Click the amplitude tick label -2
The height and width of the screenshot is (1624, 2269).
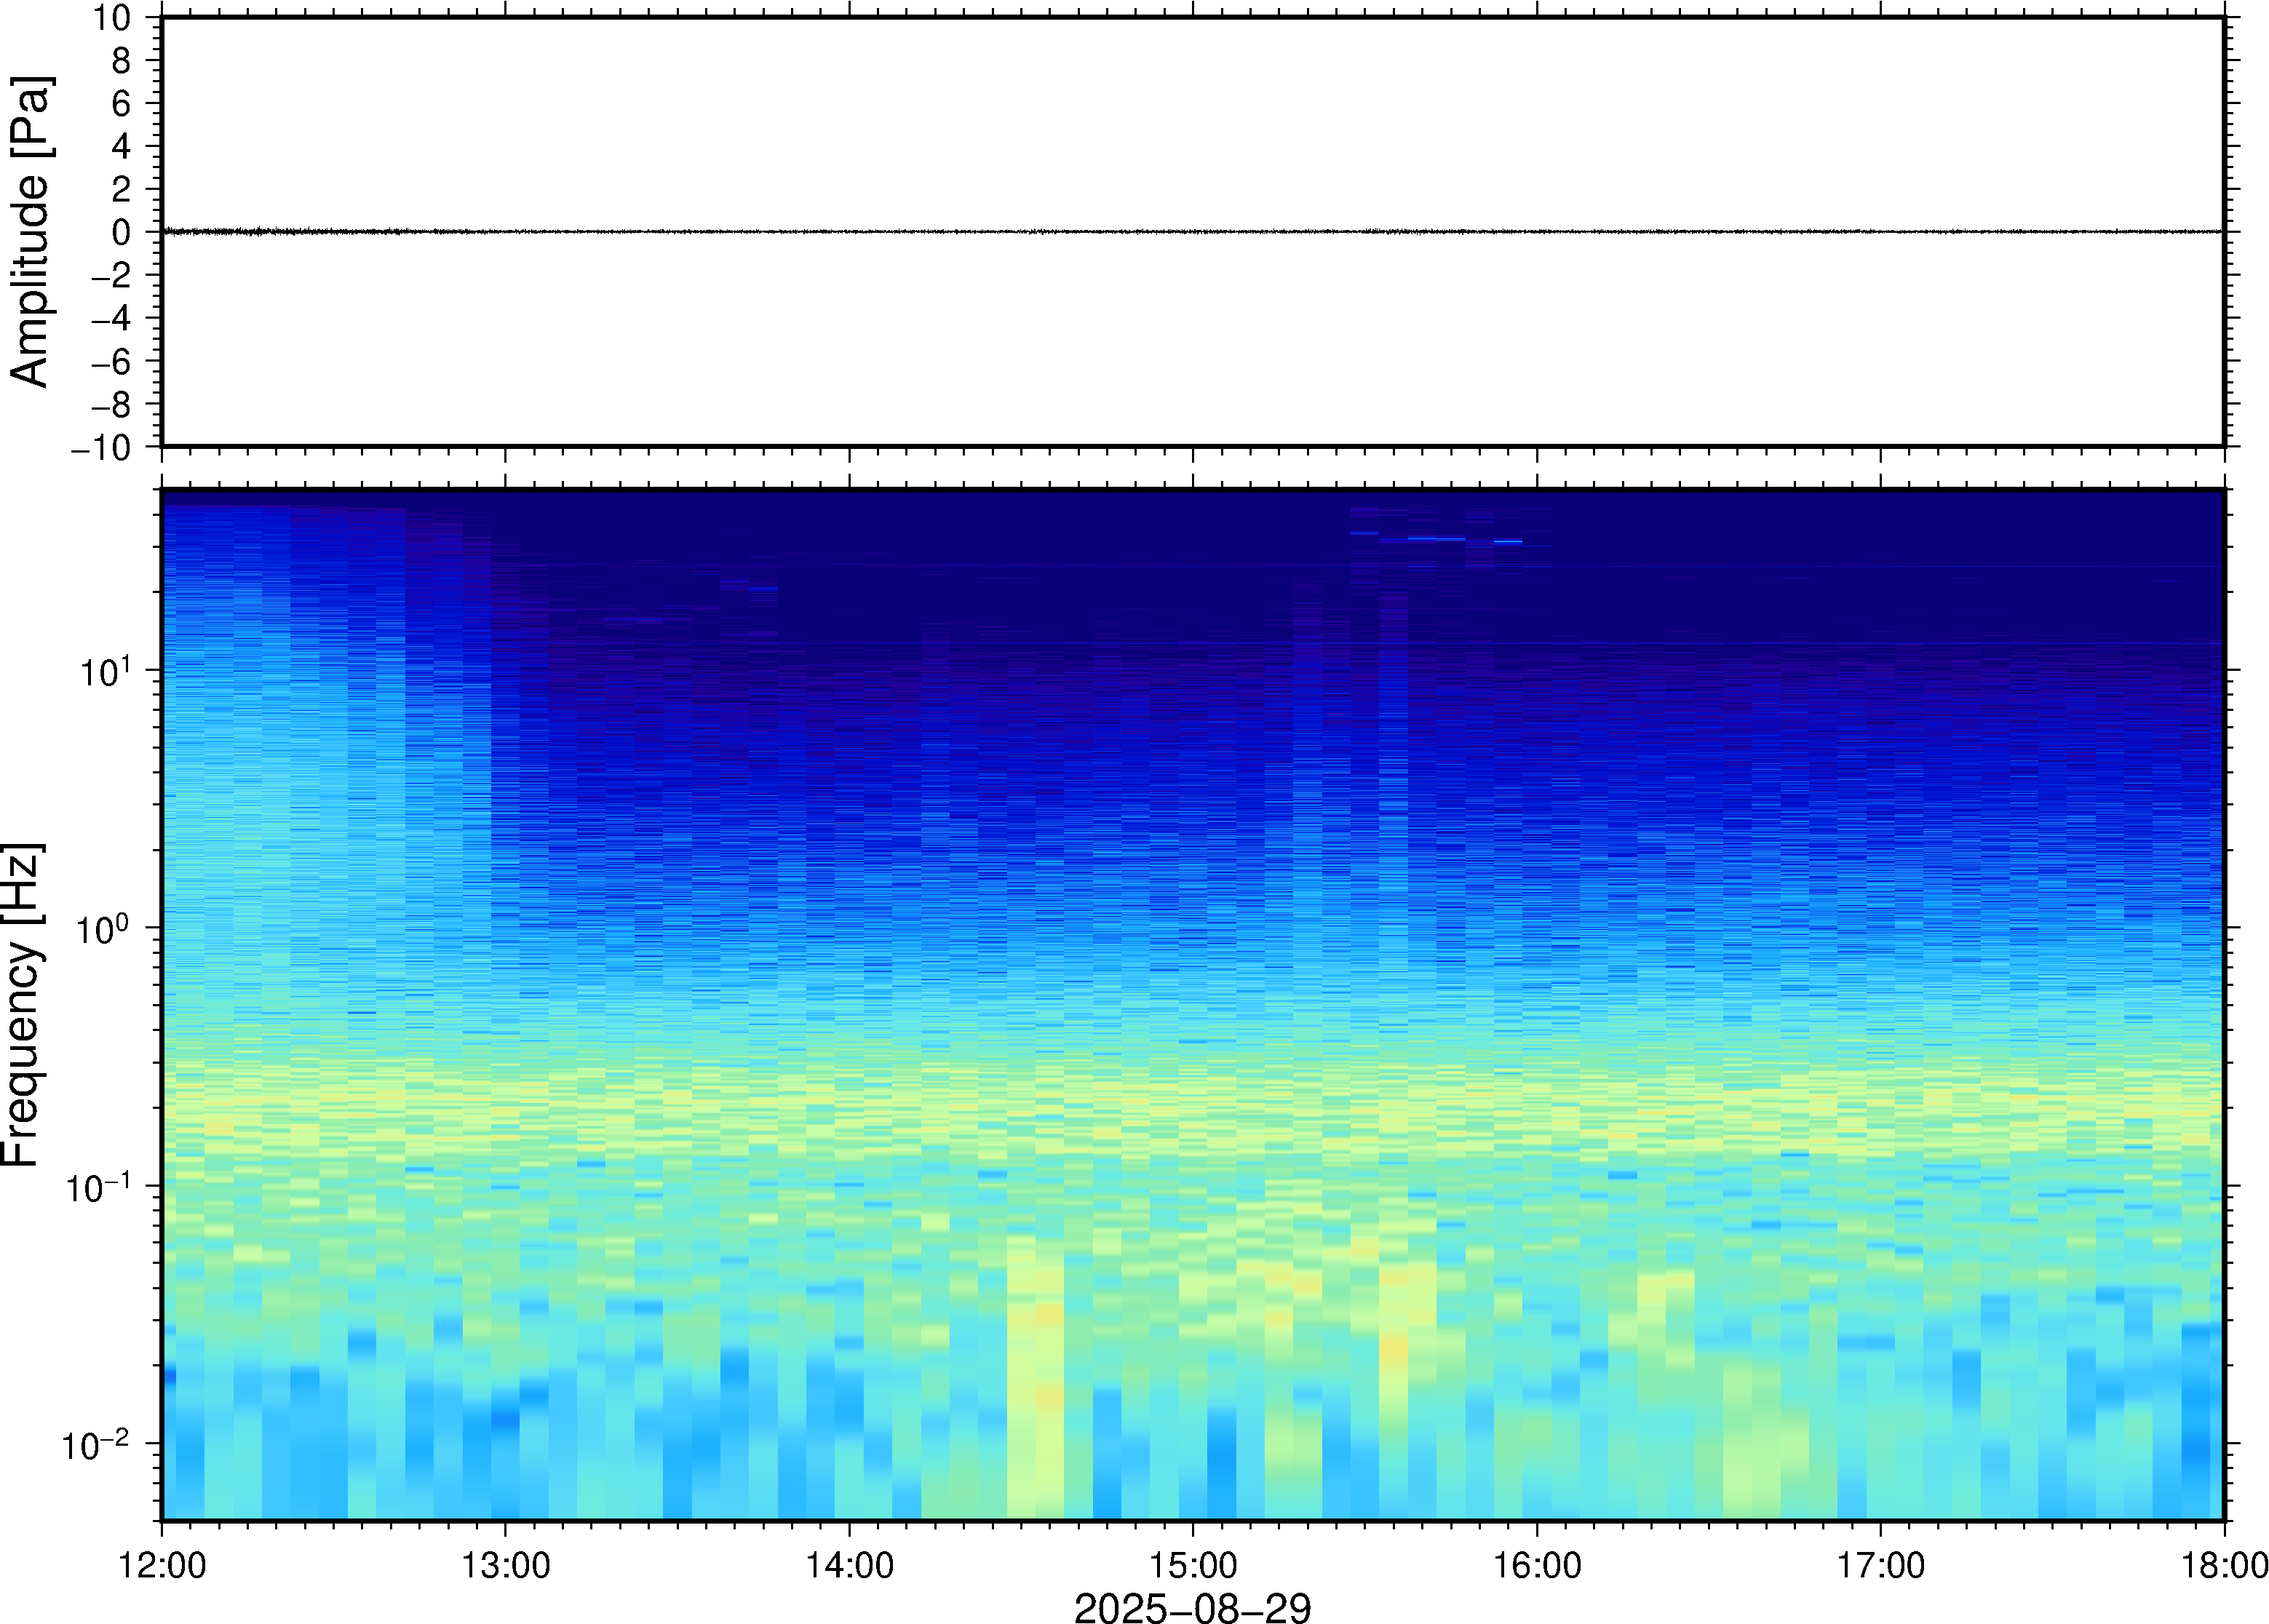pyautogui.click(x=111, y=275)
